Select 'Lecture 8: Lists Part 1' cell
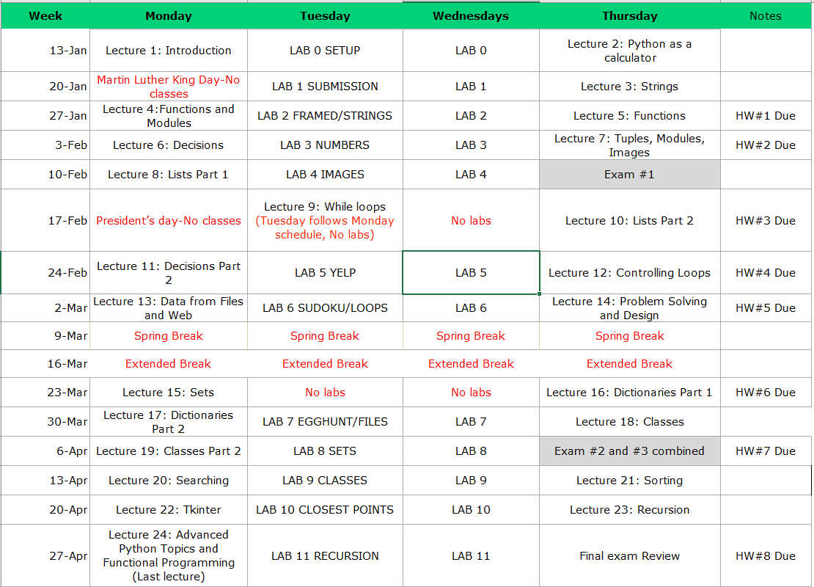814x587 pixels. click(169, 175)
